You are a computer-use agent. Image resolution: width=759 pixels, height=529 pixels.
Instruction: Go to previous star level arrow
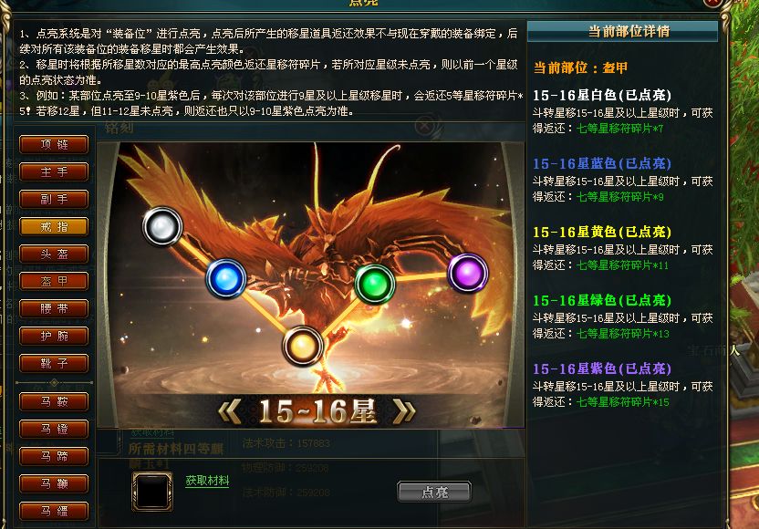click(230, 411)
